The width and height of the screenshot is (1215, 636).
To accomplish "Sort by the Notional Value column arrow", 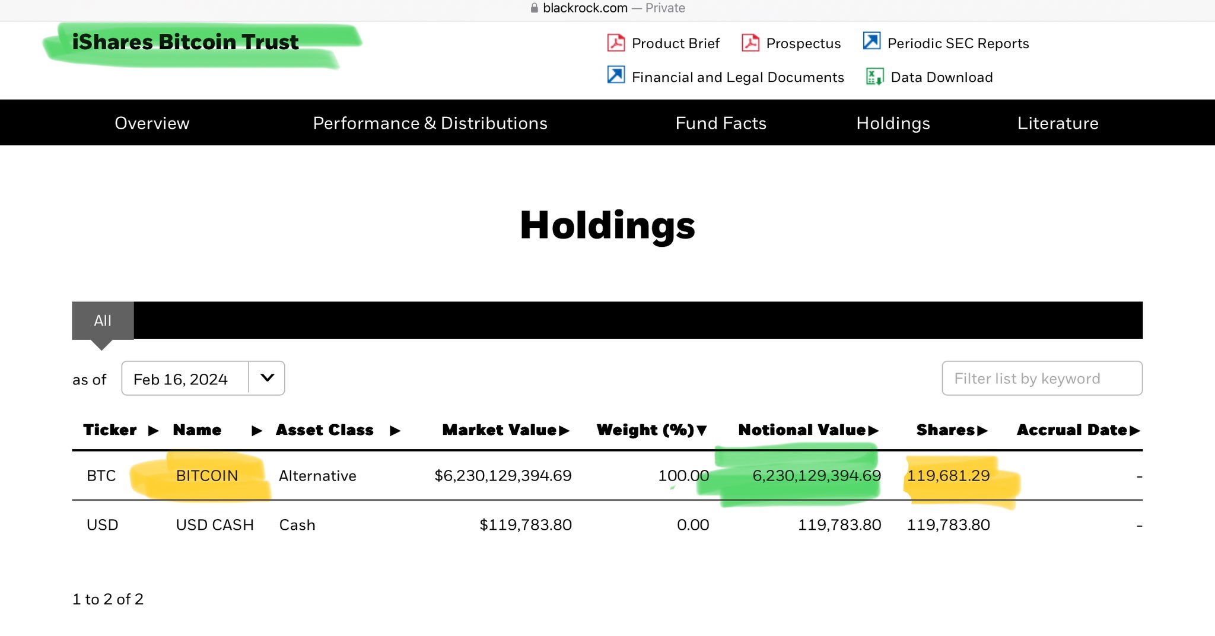I will [x=873, y=431].
